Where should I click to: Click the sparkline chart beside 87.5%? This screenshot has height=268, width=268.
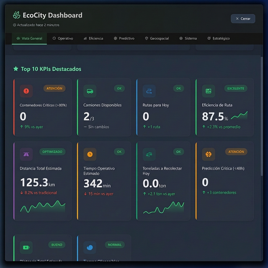239,116
